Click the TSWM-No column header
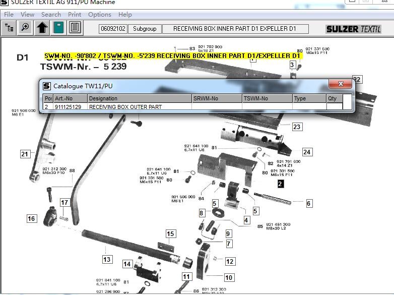The width and height of the screenshot is (394, 295). 267,98
